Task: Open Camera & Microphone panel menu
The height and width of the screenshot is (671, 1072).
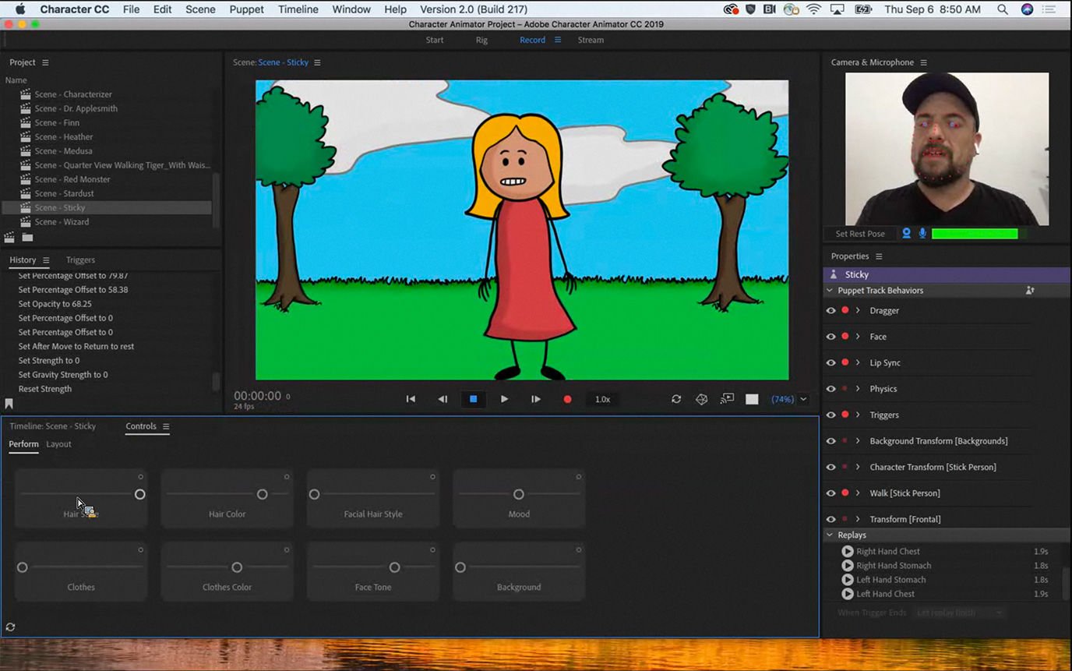Action: coord(924,62)
